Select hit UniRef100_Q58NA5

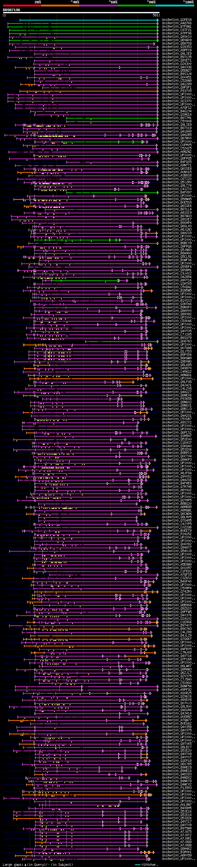coord(176,199)
